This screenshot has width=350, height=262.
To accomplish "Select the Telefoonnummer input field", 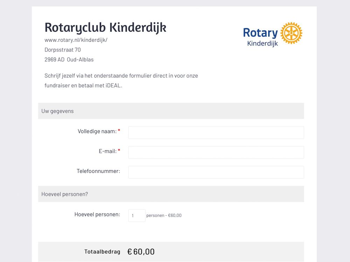I will point(216,172).
